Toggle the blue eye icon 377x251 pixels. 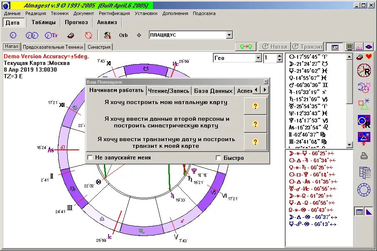(x=369, y=47)
